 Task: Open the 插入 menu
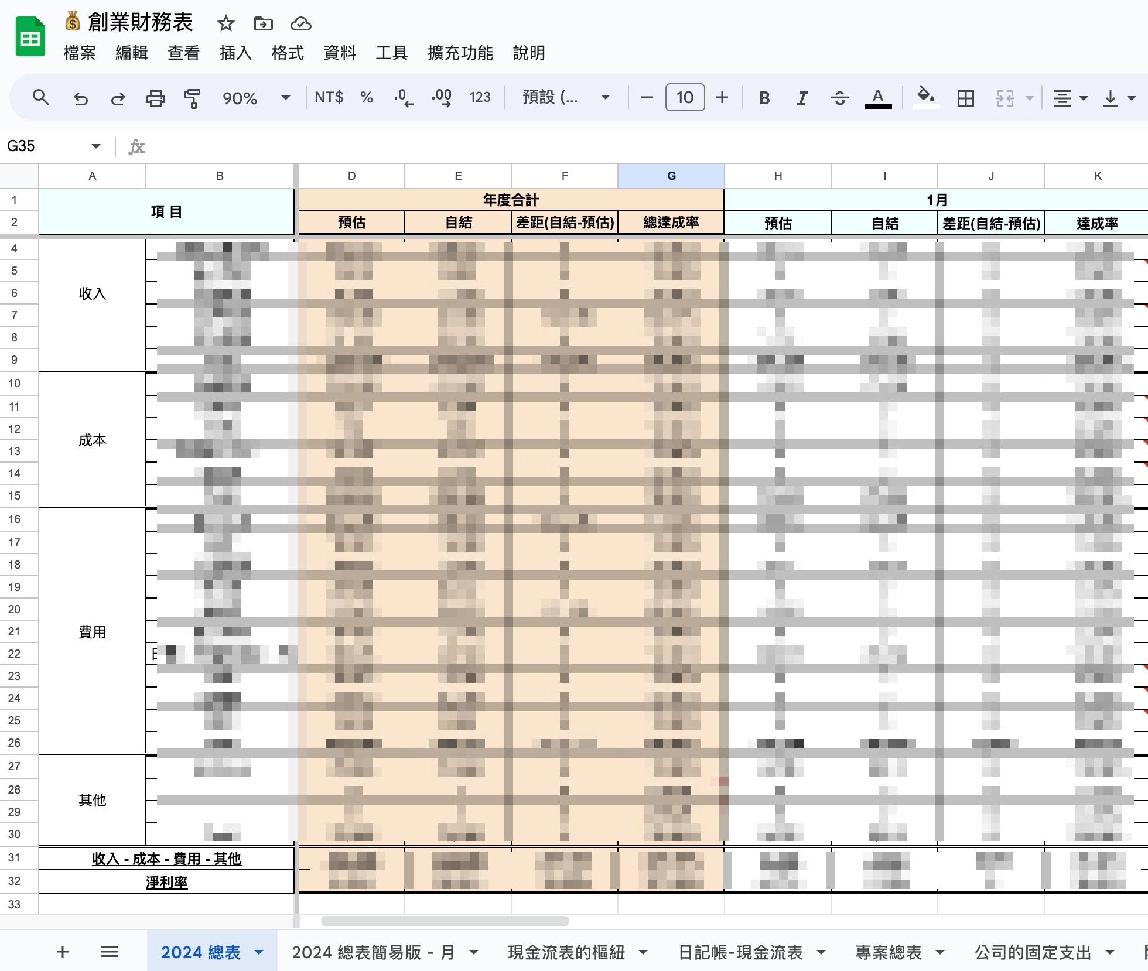(235, 53)
